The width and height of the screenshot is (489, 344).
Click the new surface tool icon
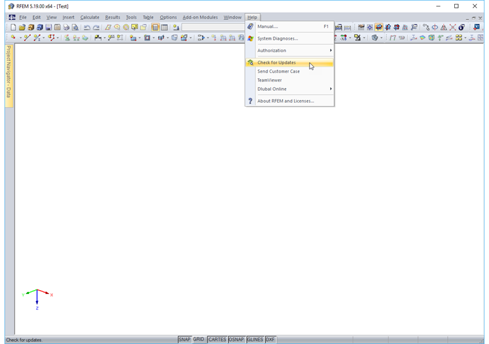click(x=133, y=38)
